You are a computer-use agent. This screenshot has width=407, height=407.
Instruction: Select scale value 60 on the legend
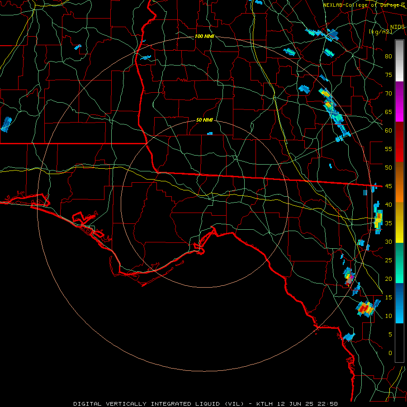coord(388,131)
